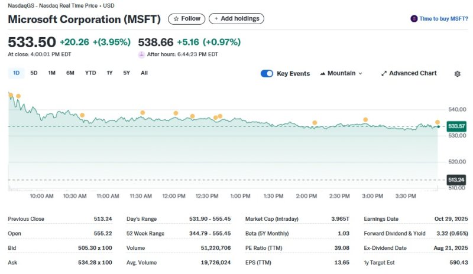The width and height of the screenshot is (473, 274).
Task: Toggle the Key Events switch
Action: tap(267, 74)
